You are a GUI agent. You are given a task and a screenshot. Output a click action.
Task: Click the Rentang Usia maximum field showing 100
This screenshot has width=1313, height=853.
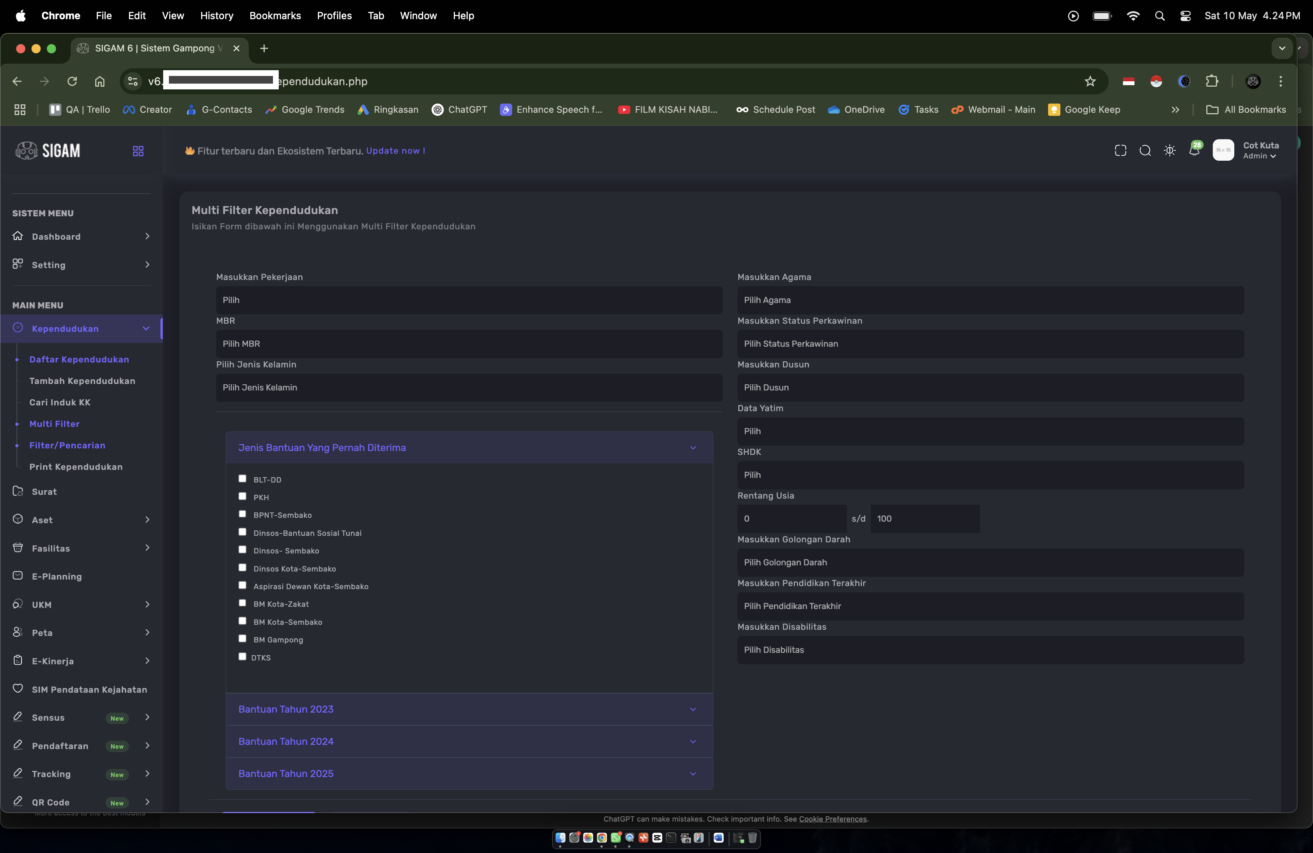924,519
